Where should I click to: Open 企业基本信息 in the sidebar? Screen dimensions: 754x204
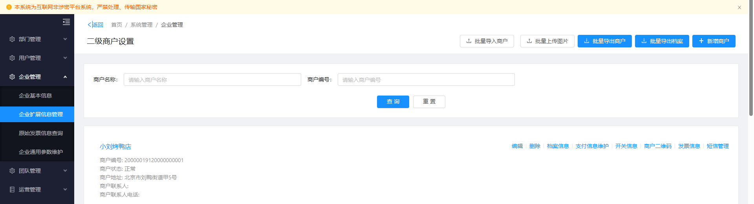[35, 96]
